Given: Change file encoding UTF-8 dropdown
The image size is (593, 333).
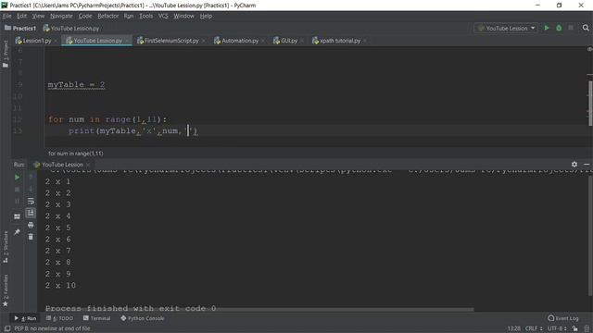Looking at the screenshot, I should 557,329.
